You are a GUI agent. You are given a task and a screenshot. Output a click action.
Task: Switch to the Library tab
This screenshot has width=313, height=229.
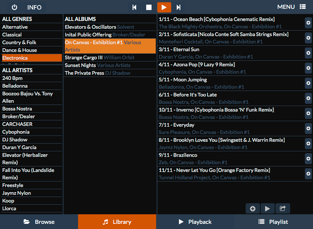point(117,222)
